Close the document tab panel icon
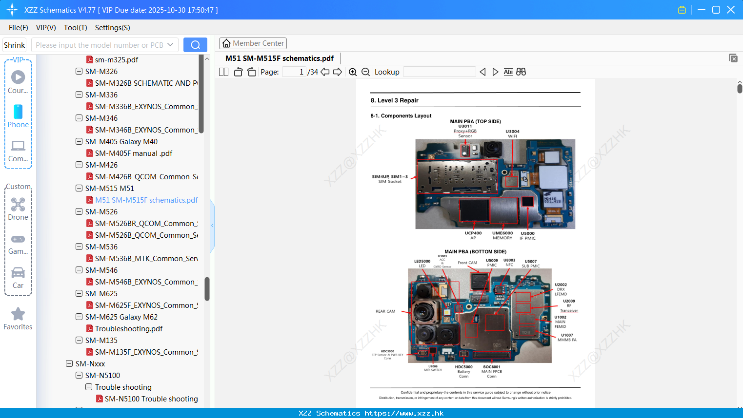743x418 pixels. click(x=733, y=58)
